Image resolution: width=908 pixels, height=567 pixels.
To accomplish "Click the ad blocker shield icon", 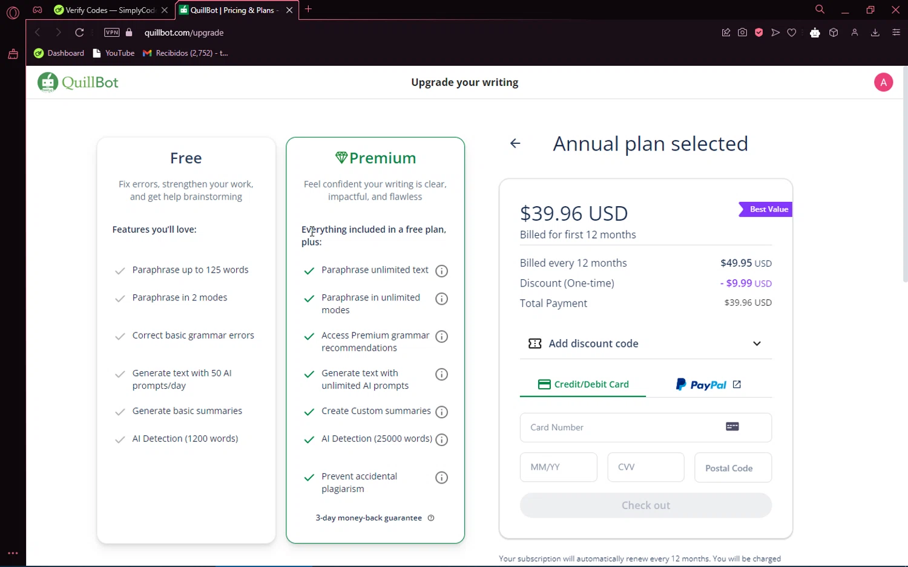I will coord(759,33).
